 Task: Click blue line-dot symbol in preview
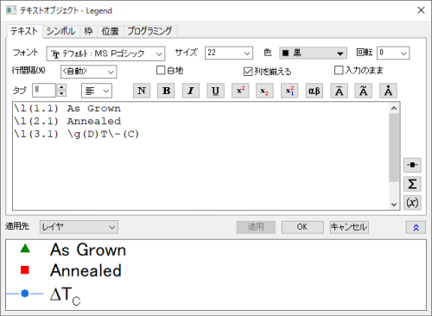25,294
